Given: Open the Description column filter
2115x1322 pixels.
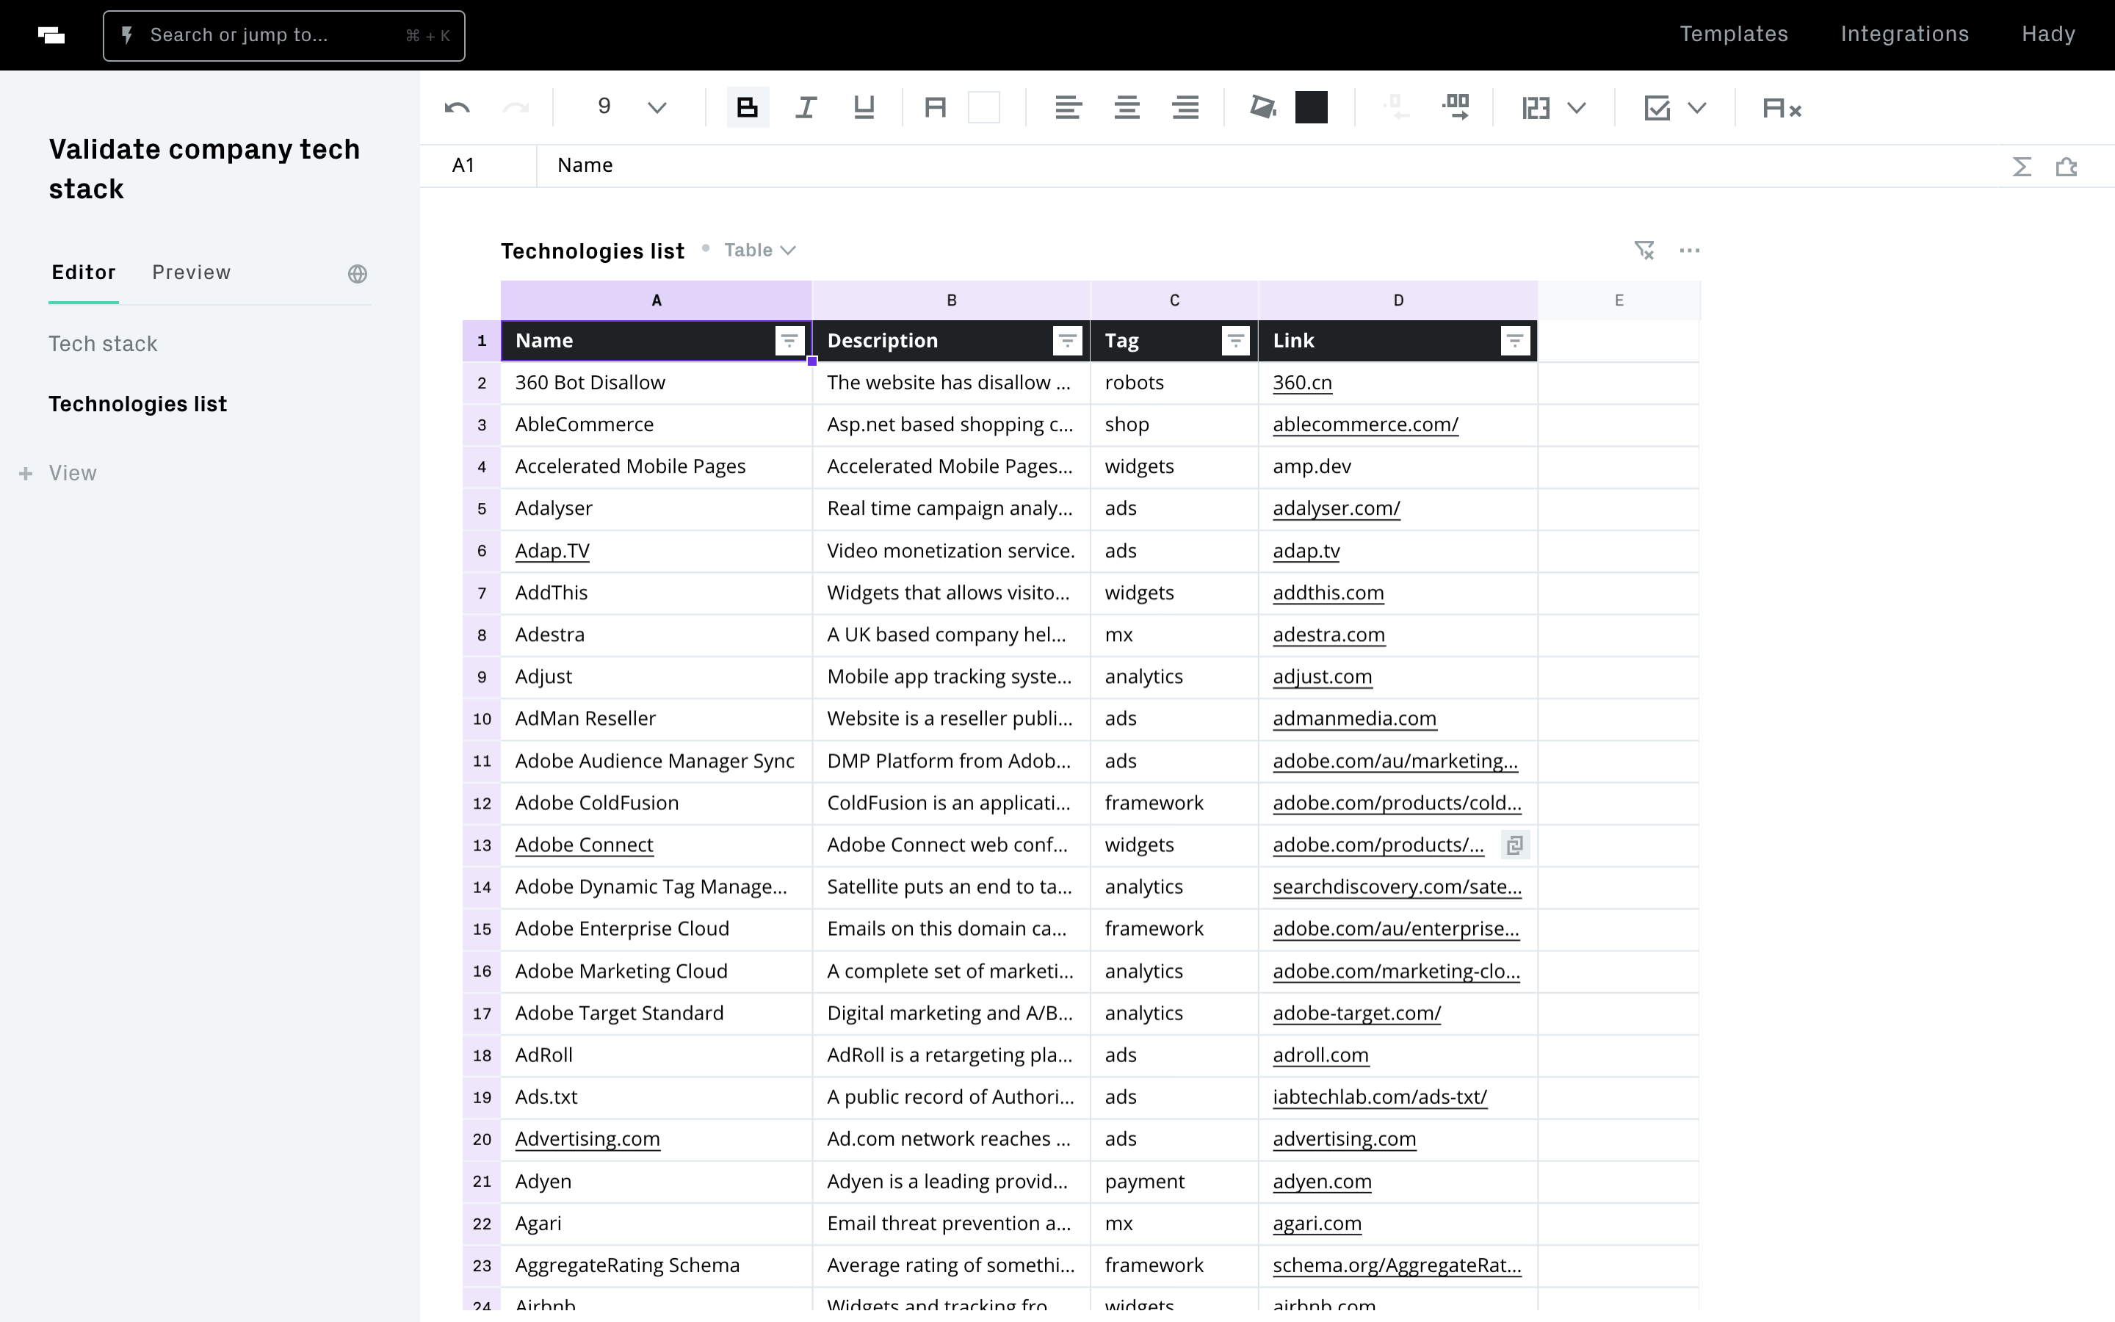Looking at the screenshot, I should 1067,340.
